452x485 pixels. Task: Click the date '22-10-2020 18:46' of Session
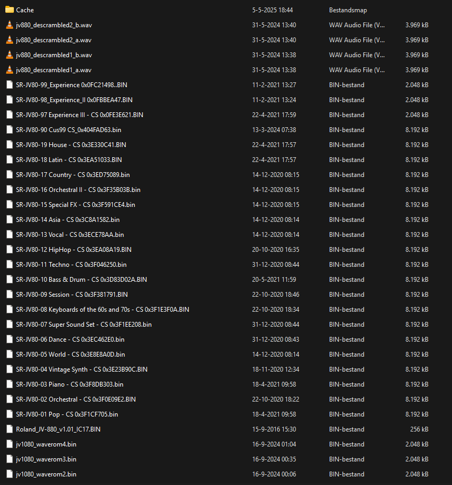point(276,295)
